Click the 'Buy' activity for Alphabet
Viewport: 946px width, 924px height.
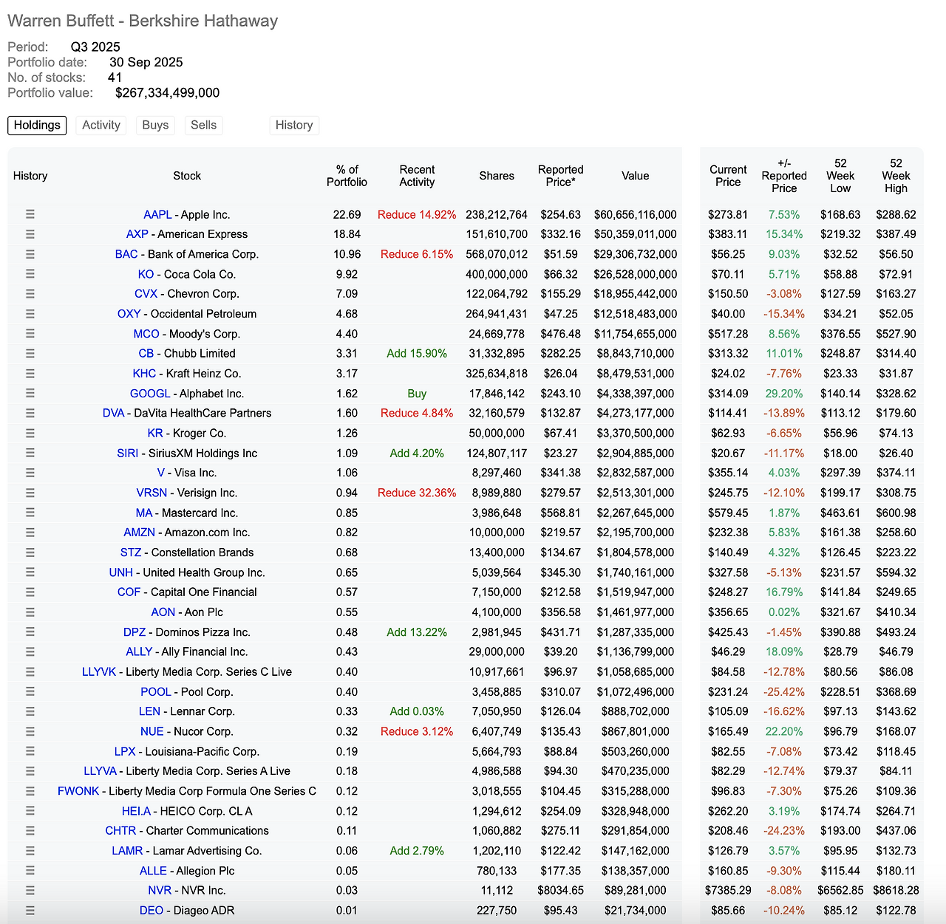(x=417, y=394)
